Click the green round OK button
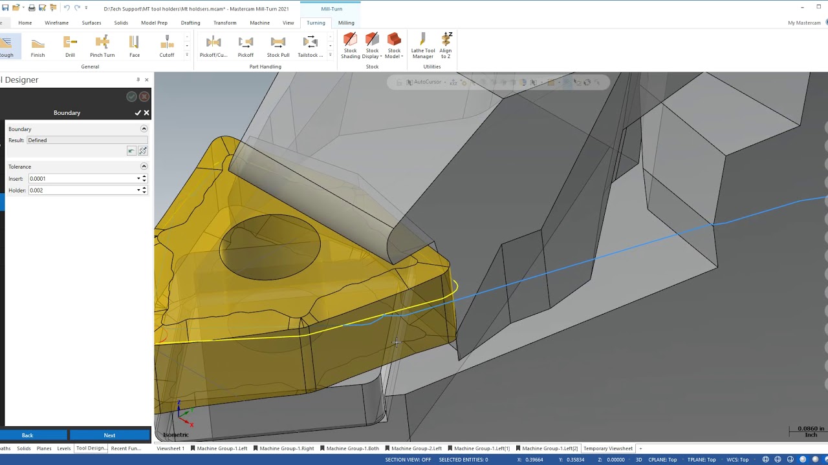The width and height of the screenshot is (828, 465). click(x=131, y=96)
